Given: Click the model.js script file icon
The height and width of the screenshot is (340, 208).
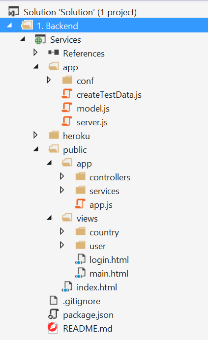Looking at the screenshot, I should pyautogui.click(x=67, y=108).
